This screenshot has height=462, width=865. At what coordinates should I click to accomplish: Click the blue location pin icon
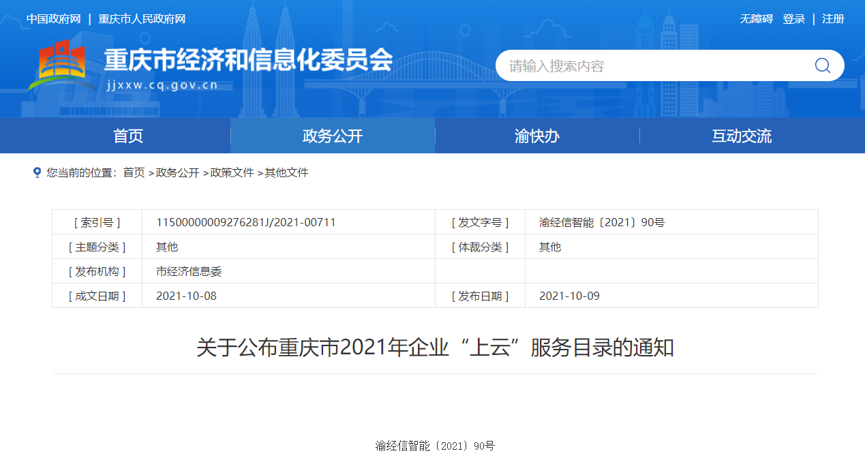37,172
